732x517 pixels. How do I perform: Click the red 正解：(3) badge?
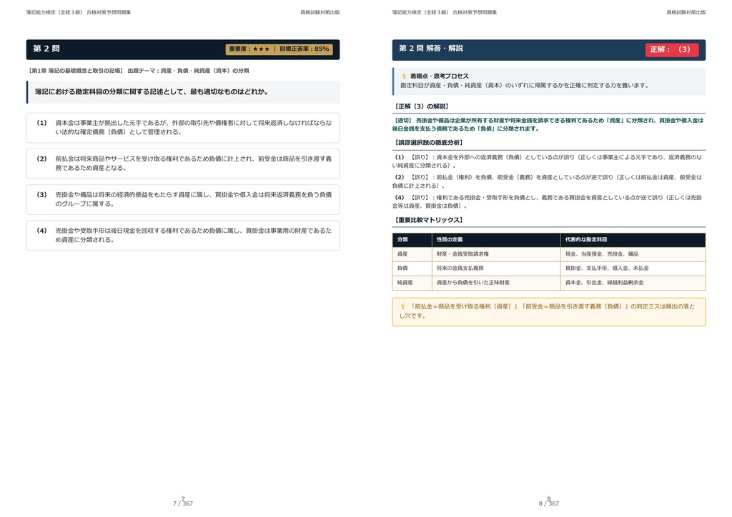coord(672,49)
